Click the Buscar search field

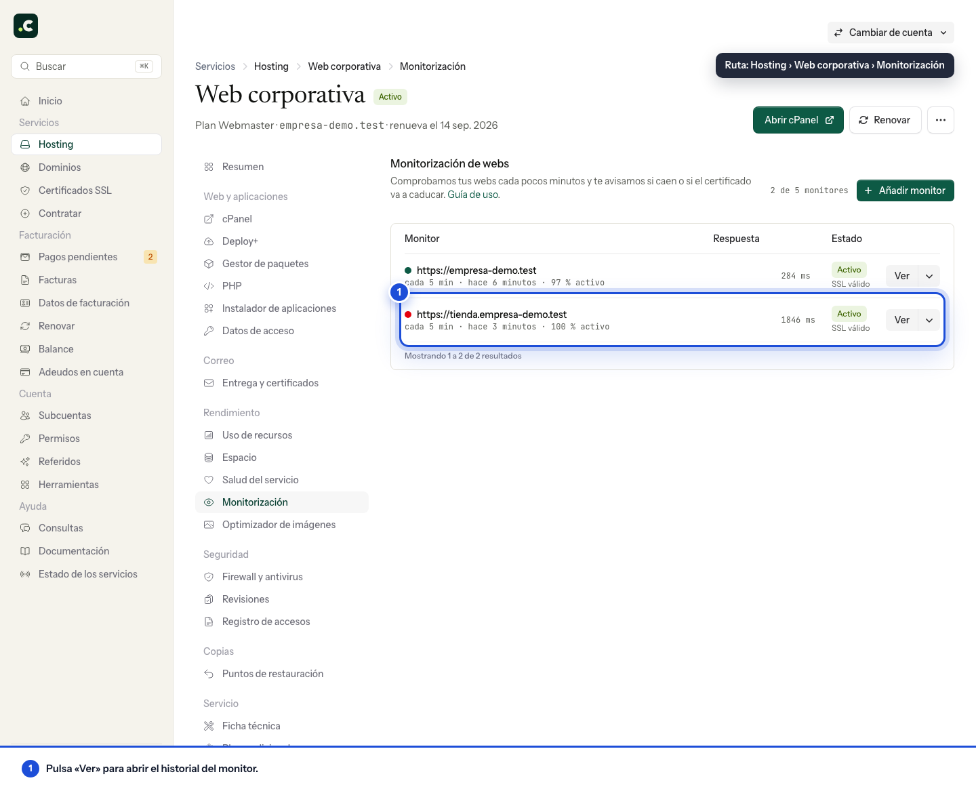[x=86, y=66]
